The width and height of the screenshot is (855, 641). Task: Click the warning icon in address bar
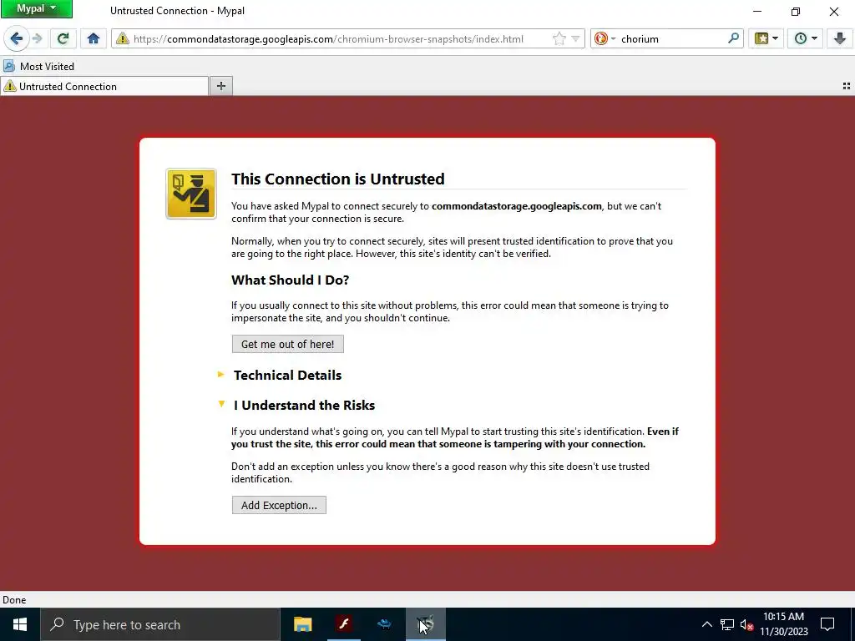tap(122, 38)
